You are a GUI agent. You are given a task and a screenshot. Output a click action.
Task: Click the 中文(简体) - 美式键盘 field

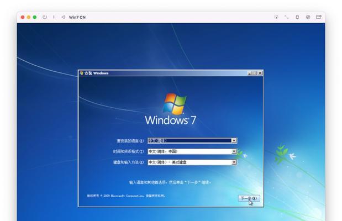[192, 162]
